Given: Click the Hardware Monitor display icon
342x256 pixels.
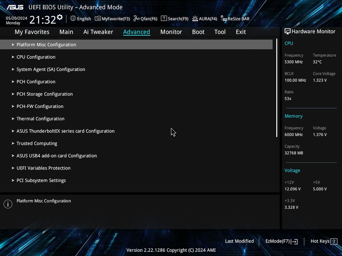Looking at the screenshot, I should click(287, 32).
